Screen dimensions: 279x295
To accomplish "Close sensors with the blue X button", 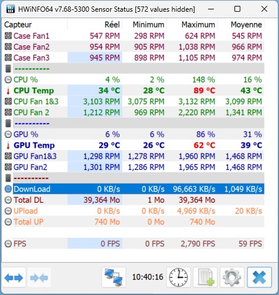I will click(259, 277).
